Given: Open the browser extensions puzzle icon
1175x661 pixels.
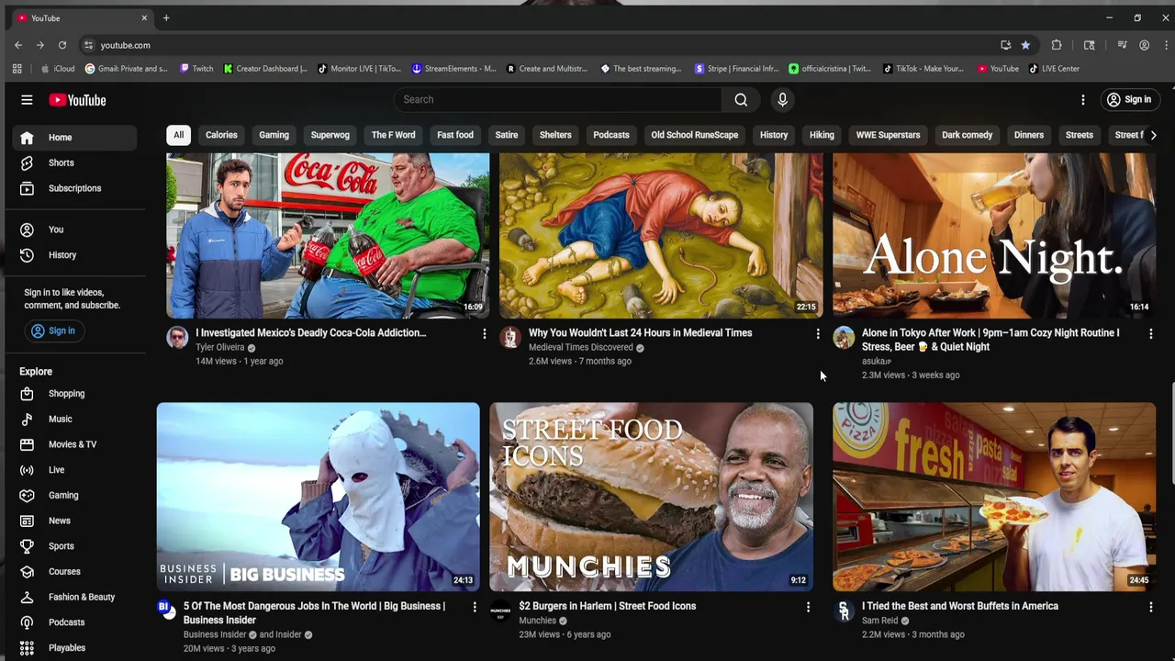Looking at the screenshot, I should tap(1057, 45).
